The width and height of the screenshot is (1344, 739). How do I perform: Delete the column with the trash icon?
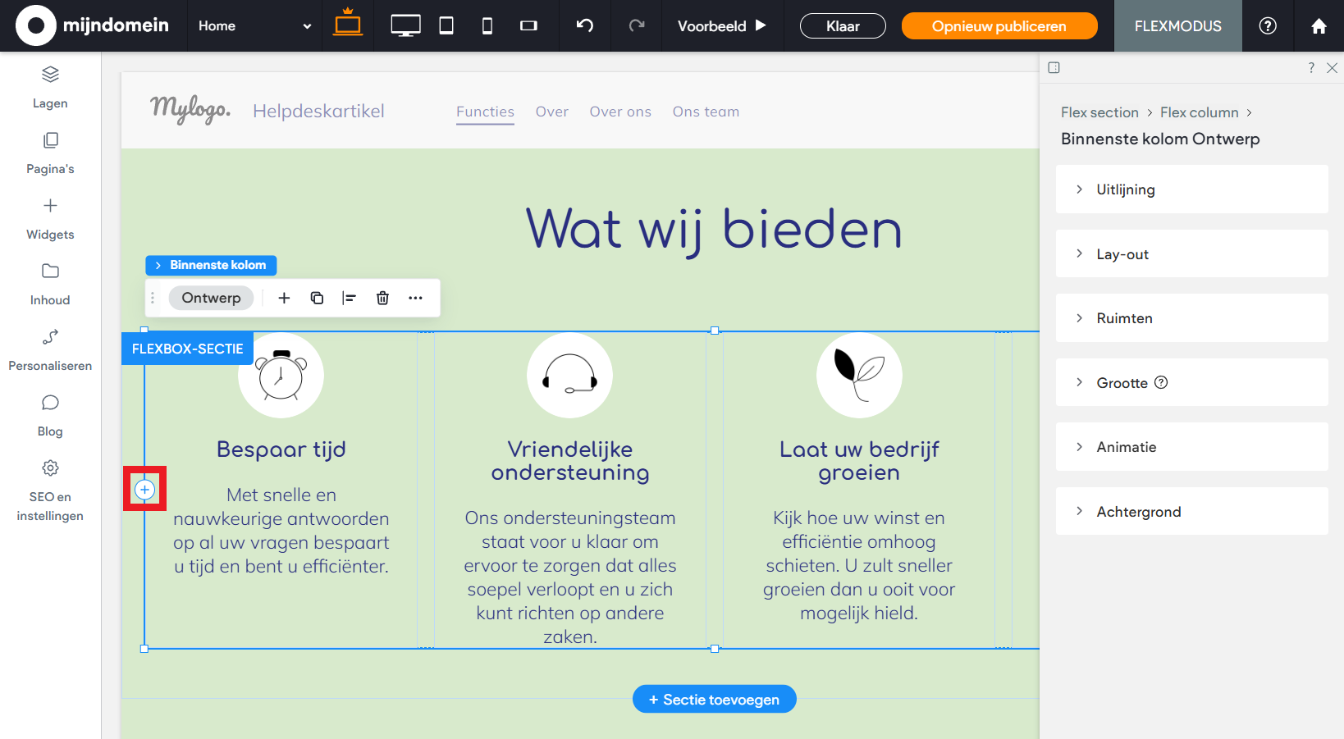coord(382,298)
